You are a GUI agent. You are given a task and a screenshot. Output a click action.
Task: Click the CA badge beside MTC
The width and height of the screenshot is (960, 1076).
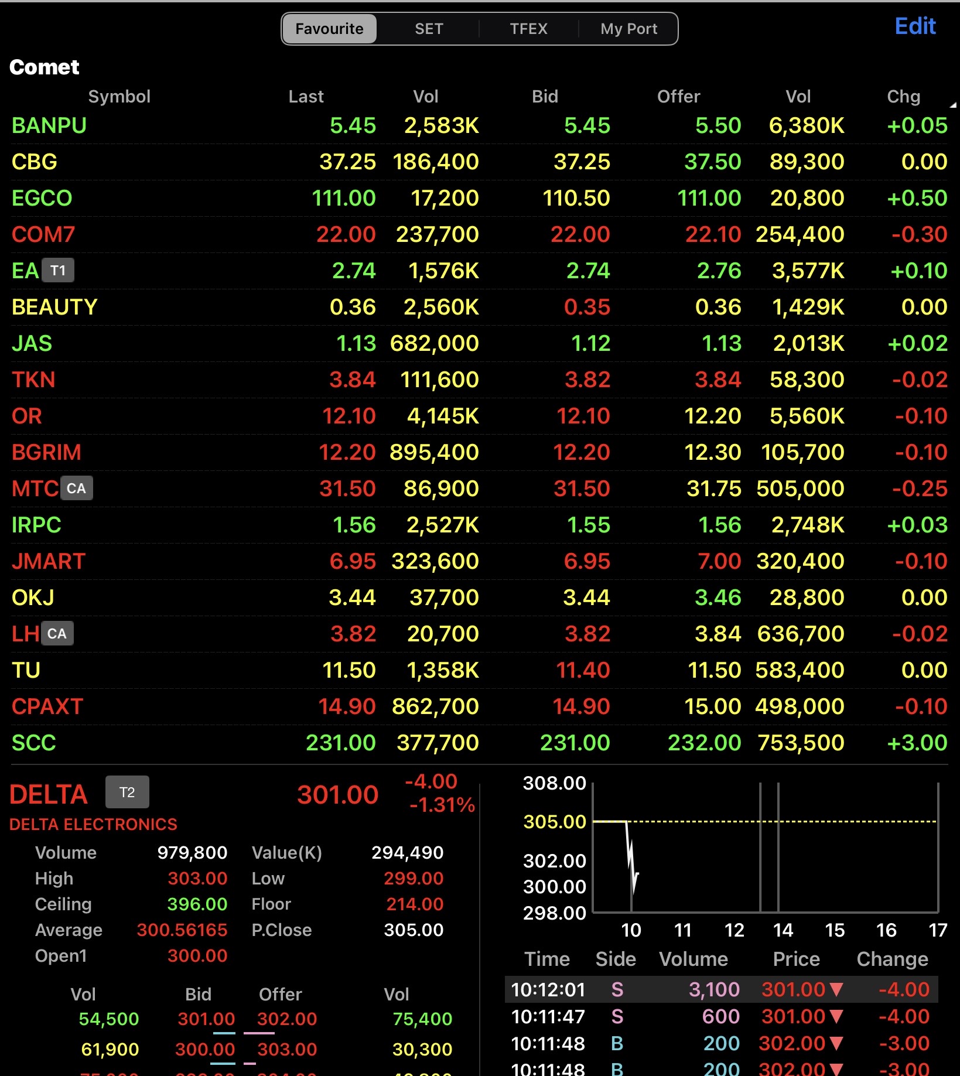click(x=76, y=489)
